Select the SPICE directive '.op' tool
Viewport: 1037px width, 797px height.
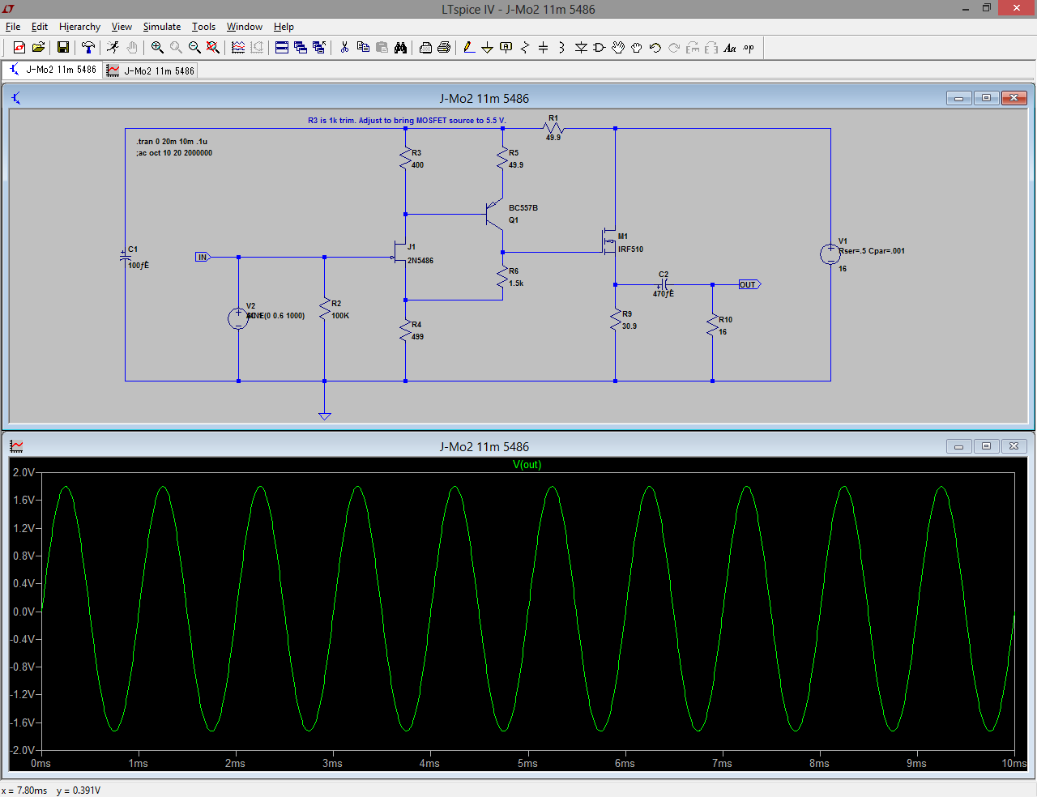click(749, 48)
